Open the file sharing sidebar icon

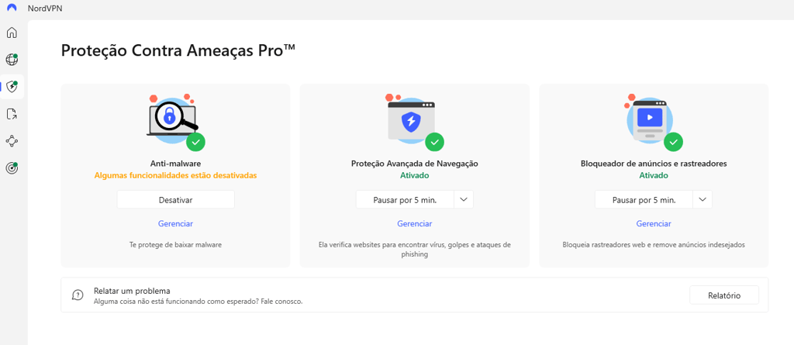(x=12, y=114)
